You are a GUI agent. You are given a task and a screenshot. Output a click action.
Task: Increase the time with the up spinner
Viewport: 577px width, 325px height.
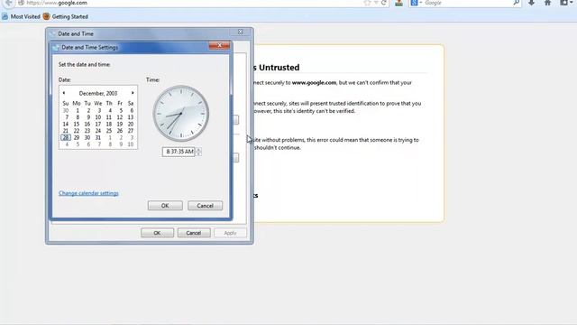click(x=198, y=149)
